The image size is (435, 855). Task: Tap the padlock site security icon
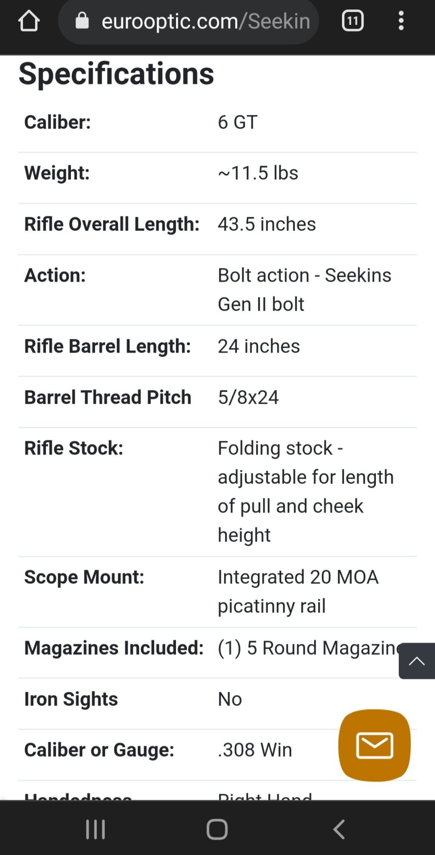[x=82, y=20]
